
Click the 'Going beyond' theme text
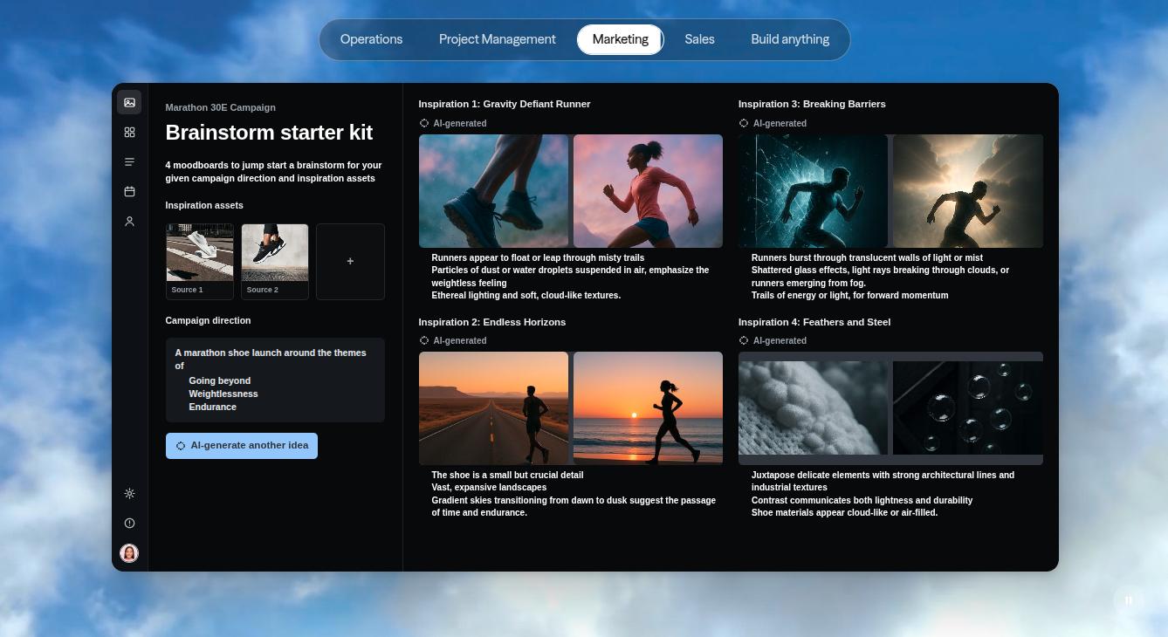[220, 380]
